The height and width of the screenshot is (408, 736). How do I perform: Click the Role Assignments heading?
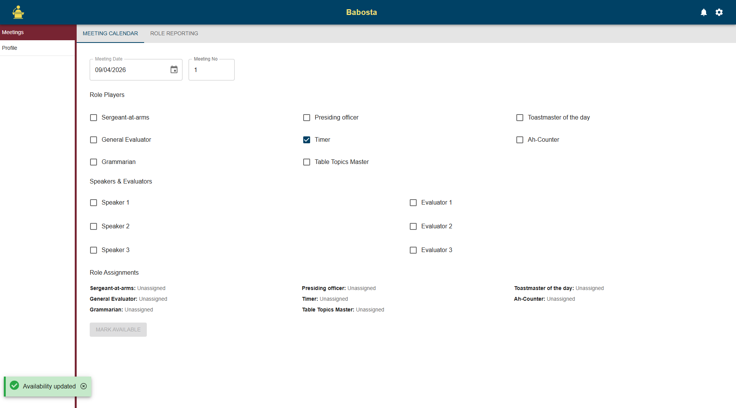(114, 272)
